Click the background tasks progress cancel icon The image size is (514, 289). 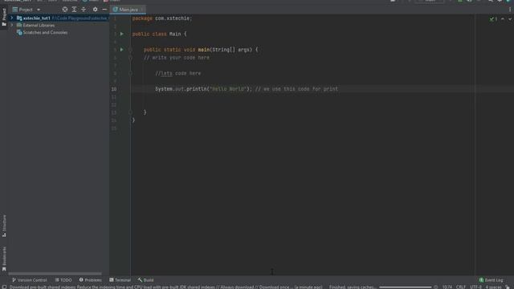435,287
